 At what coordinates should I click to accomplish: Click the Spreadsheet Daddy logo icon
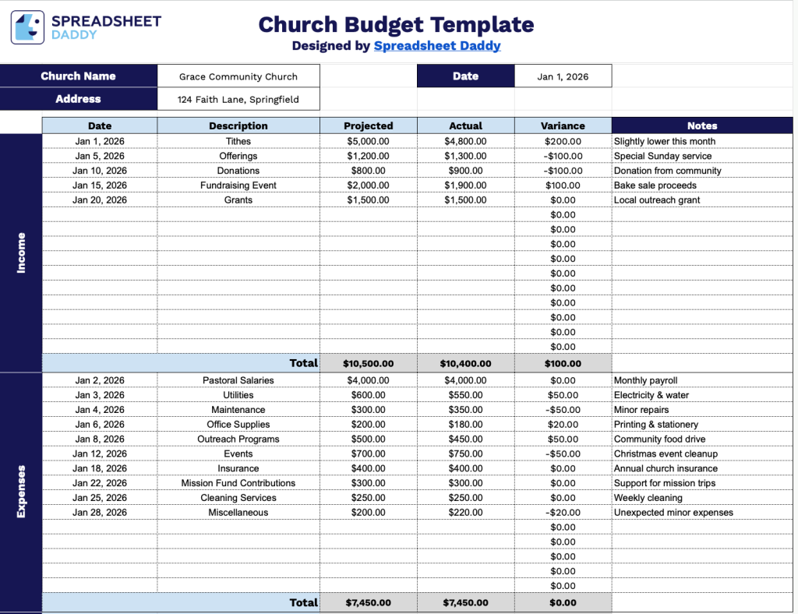tap(28, 27)
